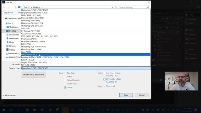The image size is (201, 113).
Task: Open Downloads folder in sidebar
Action: (x=13, y=38)
